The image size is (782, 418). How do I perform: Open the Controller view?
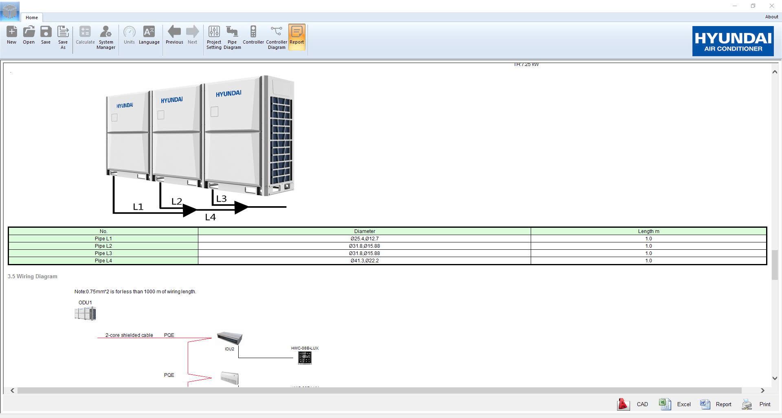tap(253, 35)
